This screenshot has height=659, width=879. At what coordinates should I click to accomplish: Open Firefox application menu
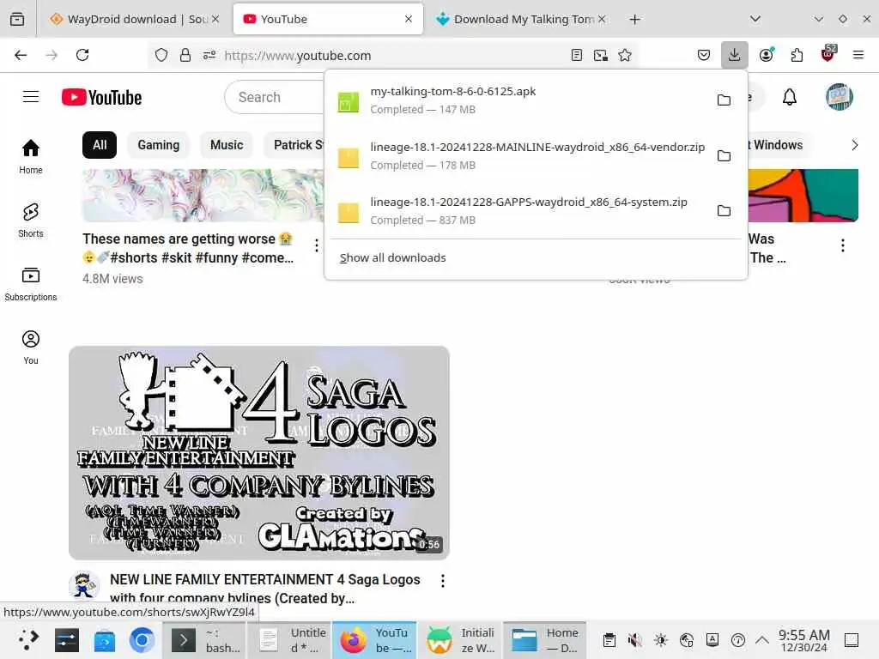858,55
